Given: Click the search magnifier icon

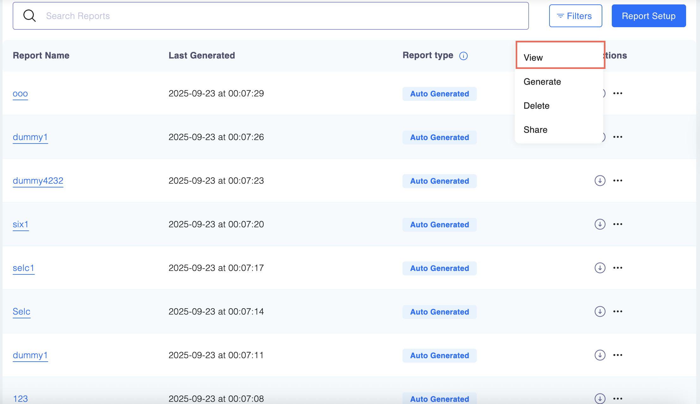Looking at the screenshot, I should tap(29, 16).
